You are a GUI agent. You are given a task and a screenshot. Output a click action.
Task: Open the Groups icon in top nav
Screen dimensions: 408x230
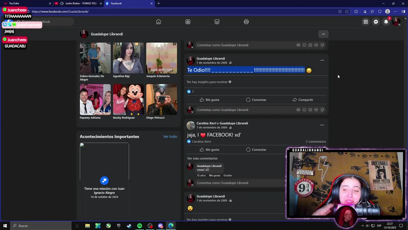click(246, 22)
